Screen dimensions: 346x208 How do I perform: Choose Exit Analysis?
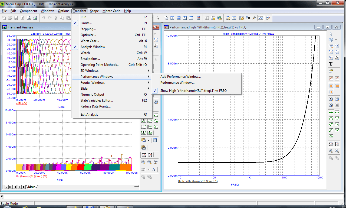click(x=112, y=115)
